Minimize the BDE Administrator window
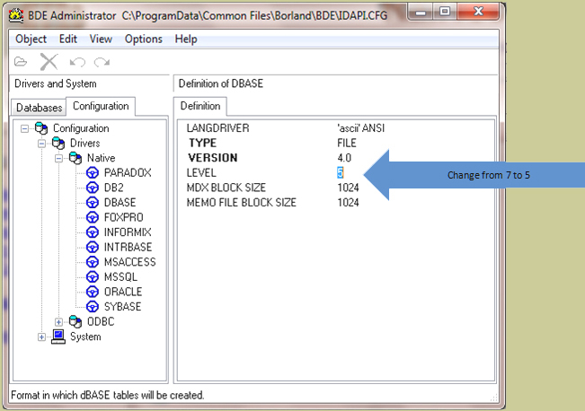This screenshot has width=585, height=411. [x=421, y=12]
